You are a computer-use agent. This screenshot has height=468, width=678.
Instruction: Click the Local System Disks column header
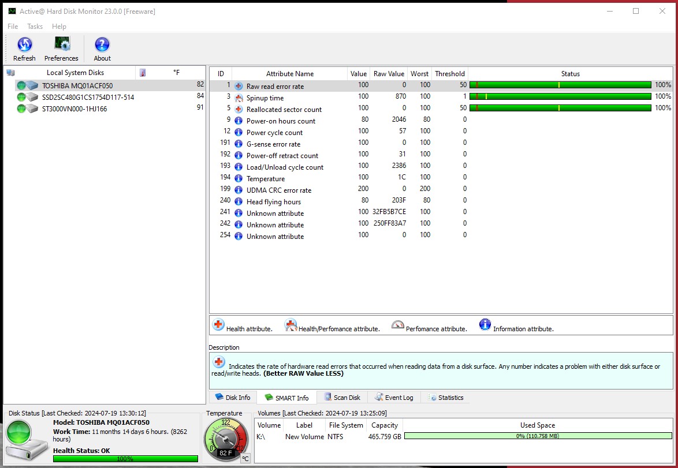point(75,73)
